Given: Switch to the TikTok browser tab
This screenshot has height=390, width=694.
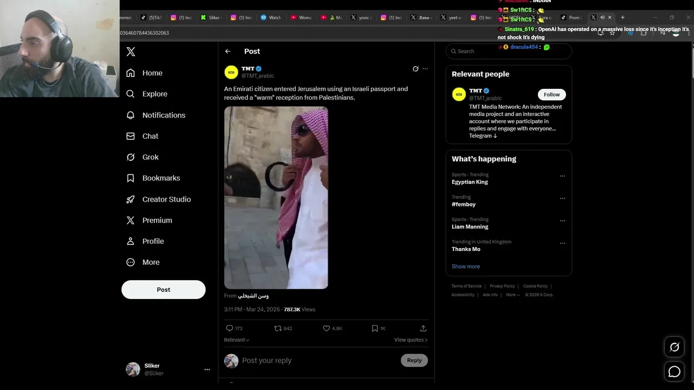Looking at the screenshot, I should (151, 17).
